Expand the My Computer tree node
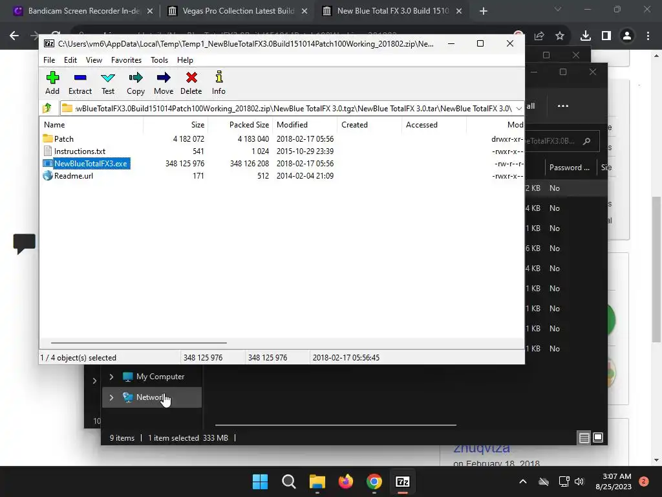 [111, 377]
